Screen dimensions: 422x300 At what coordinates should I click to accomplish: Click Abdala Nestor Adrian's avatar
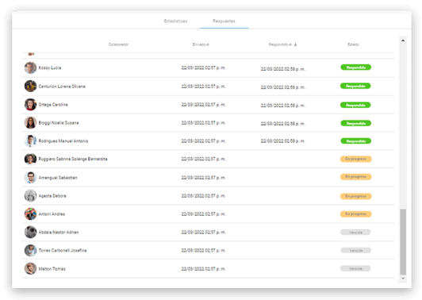(30, 232)
